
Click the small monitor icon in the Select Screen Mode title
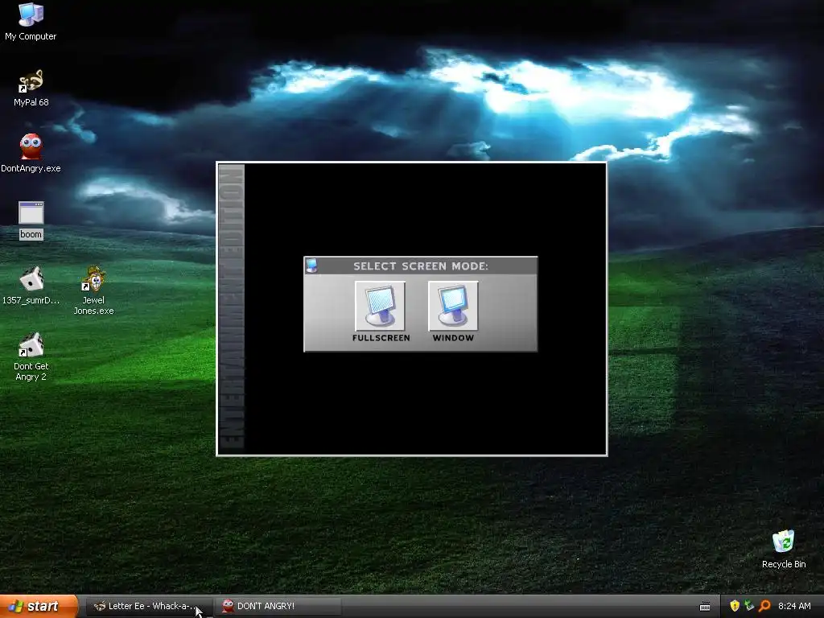coord(311,266)
